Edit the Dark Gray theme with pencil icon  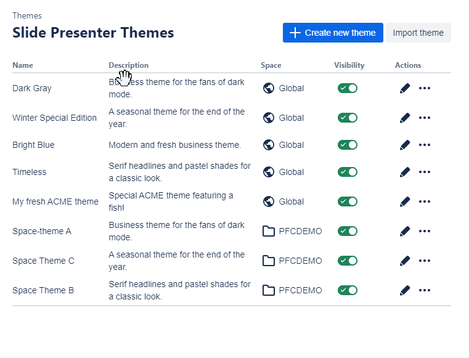(x=404, y=88)
